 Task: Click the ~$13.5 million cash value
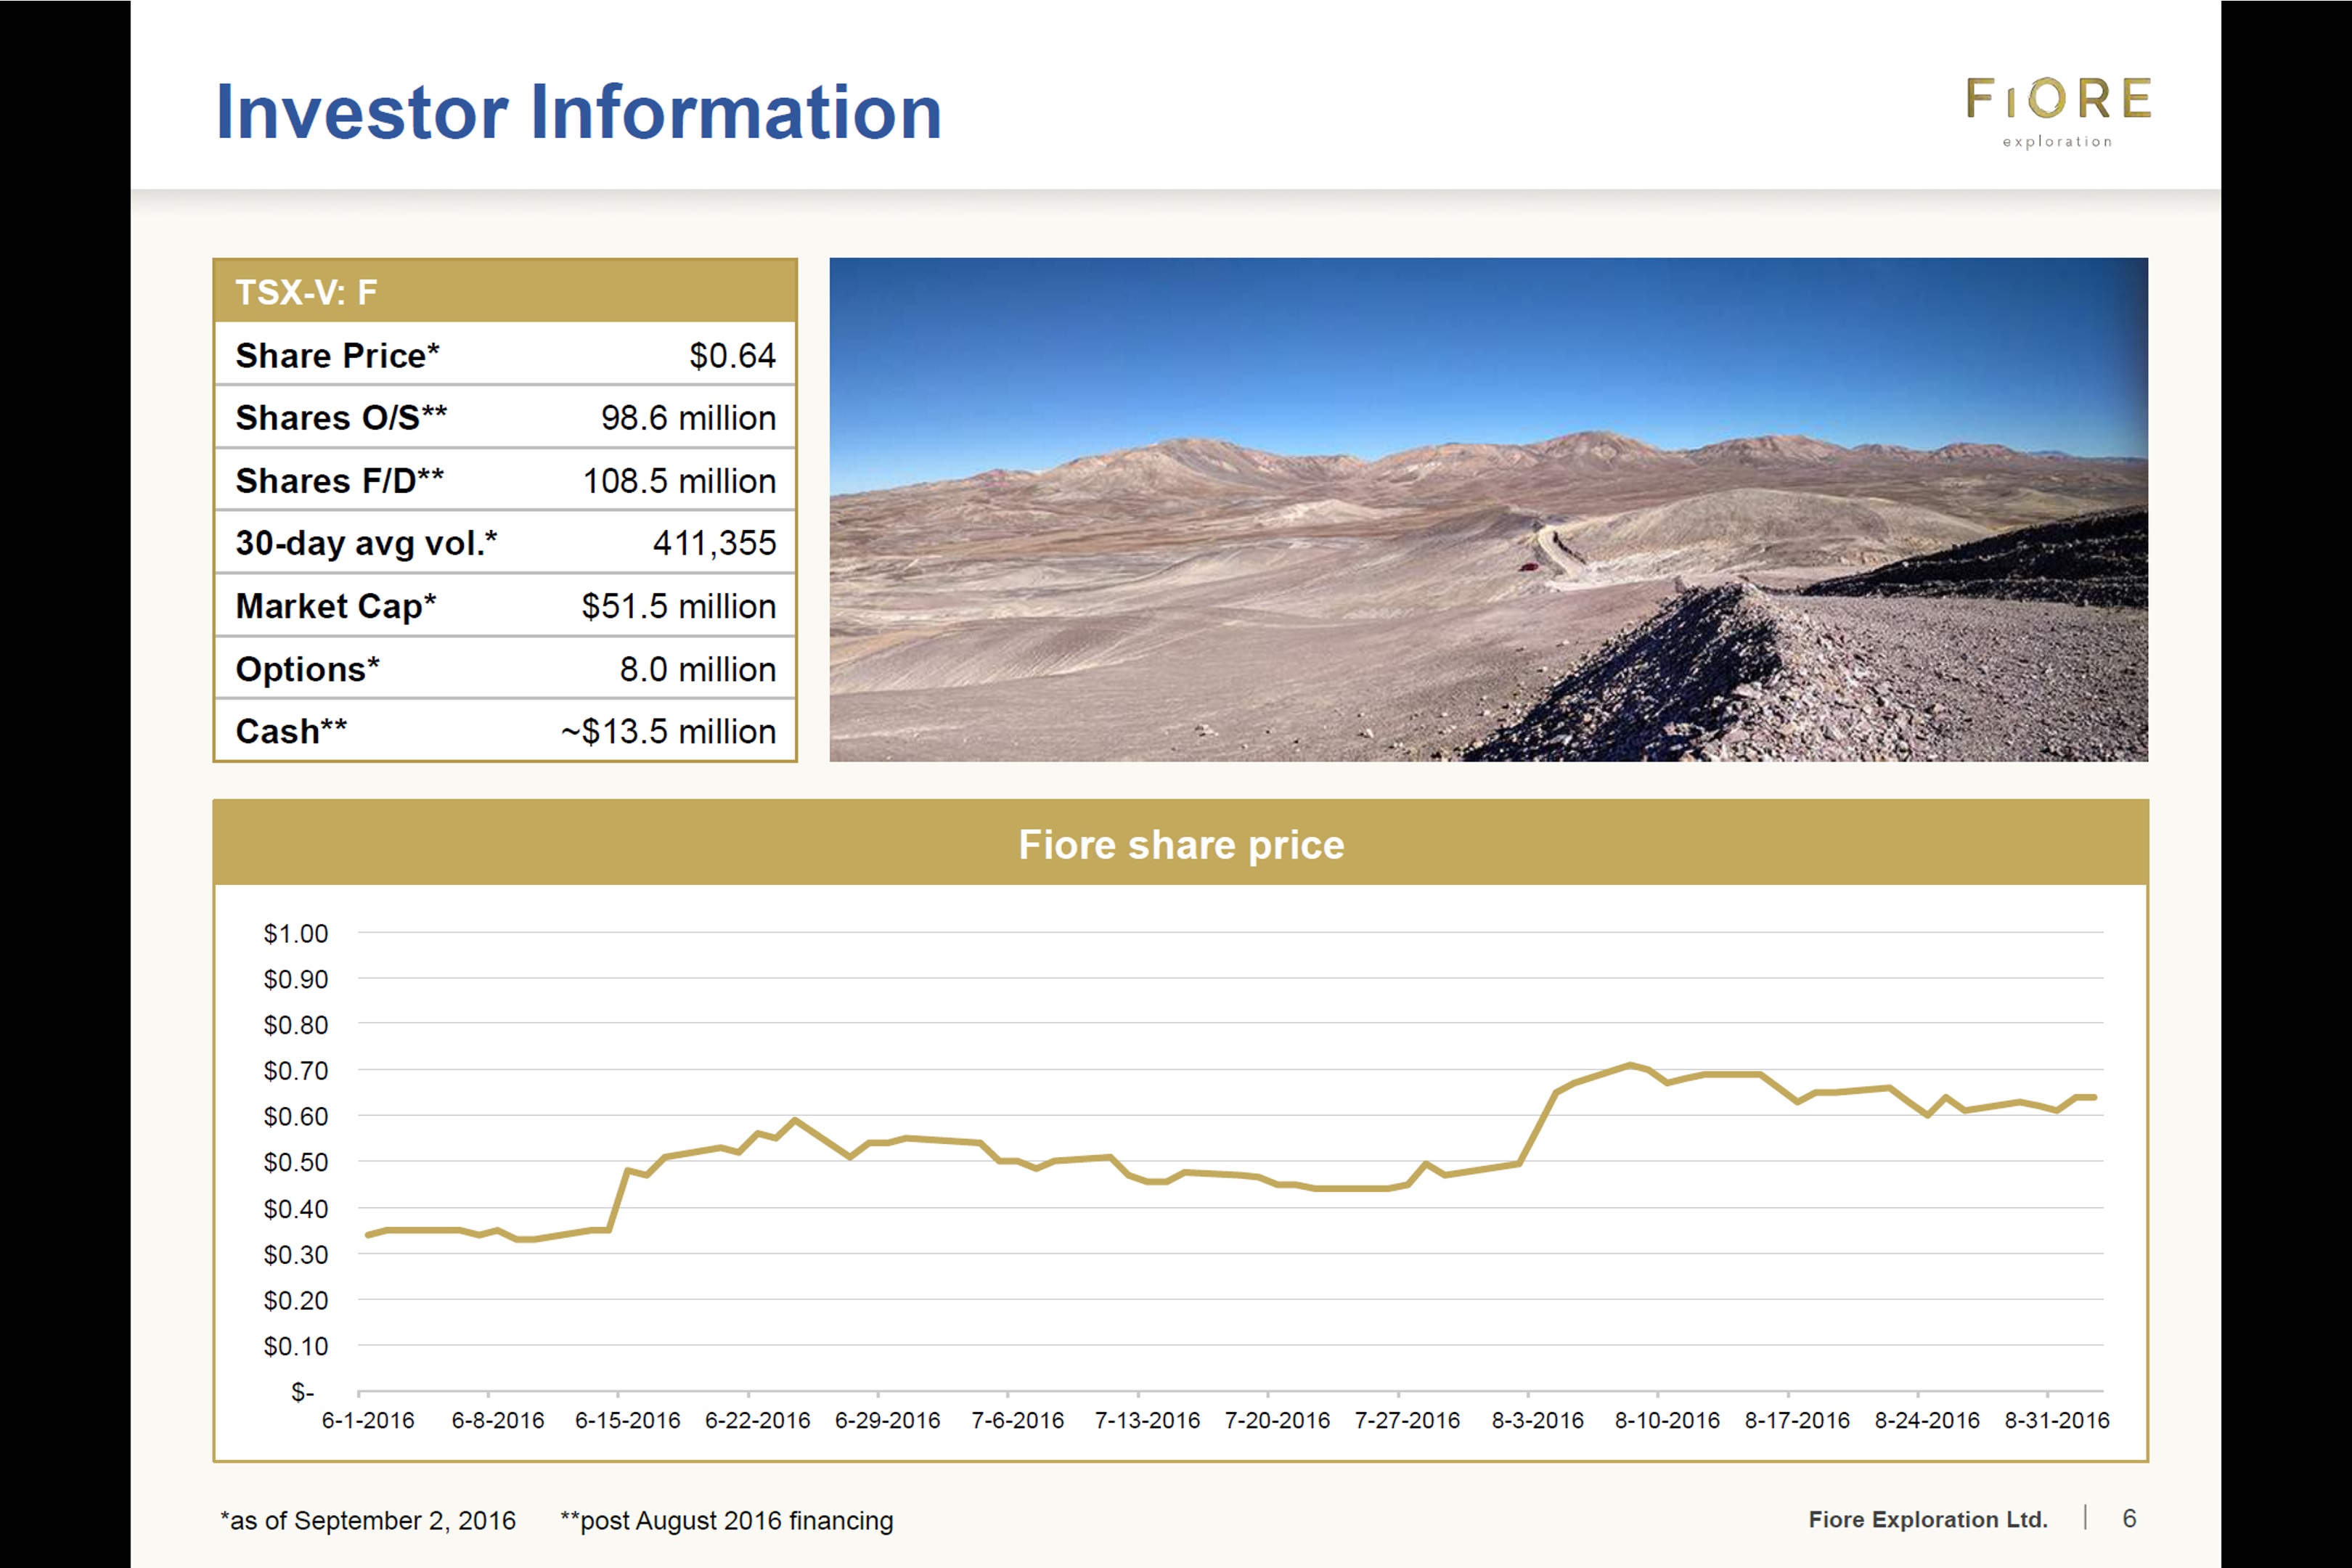pos(668,731)
